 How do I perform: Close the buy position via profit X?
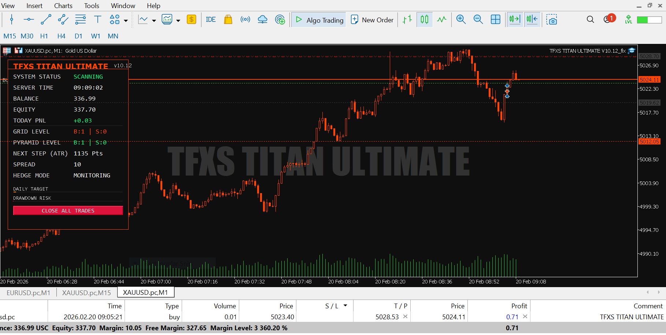[x=525, y=317]
